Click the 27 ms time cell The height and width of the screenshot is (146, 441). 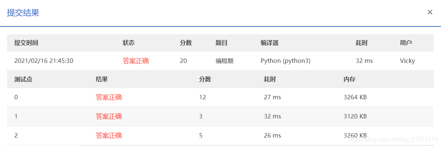(x=272, y=97)
